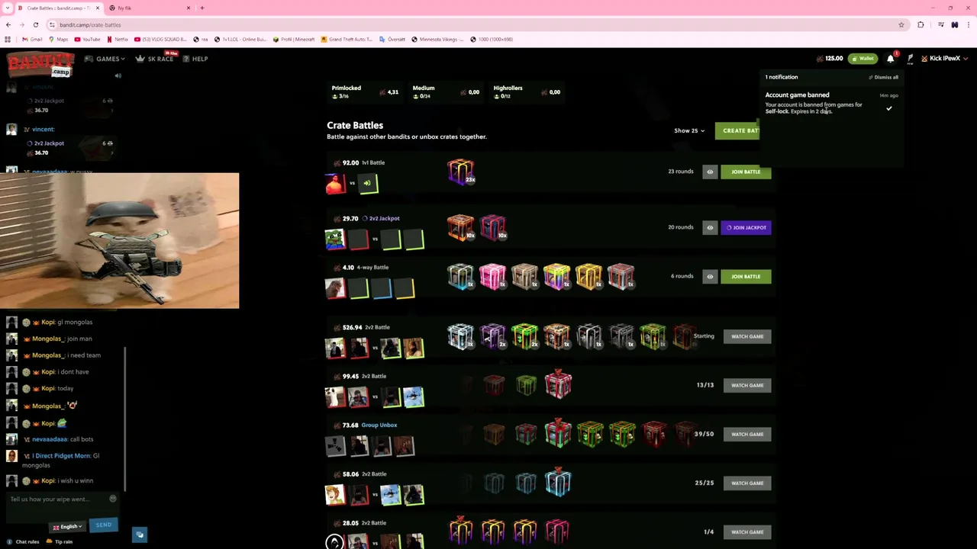Watch the 58.06 2v2 battle

pos(747,483)
